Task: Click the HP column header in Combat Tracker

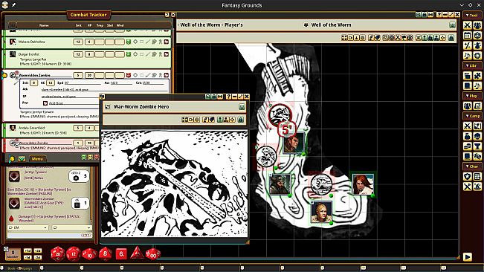Action: [x=89, y=25]
